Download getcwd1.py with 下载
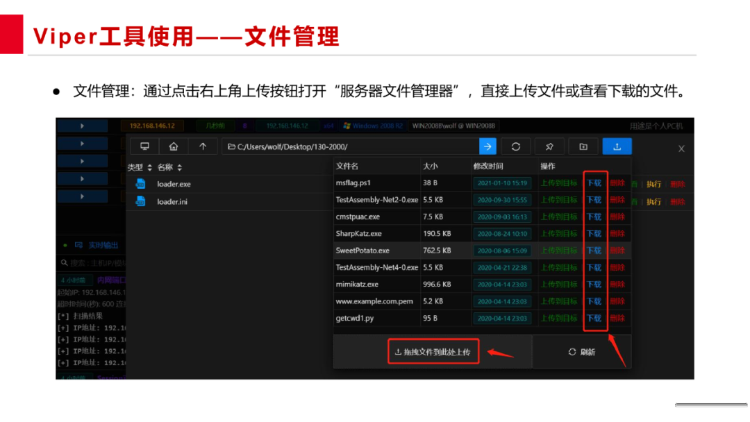 click(594, 319)
